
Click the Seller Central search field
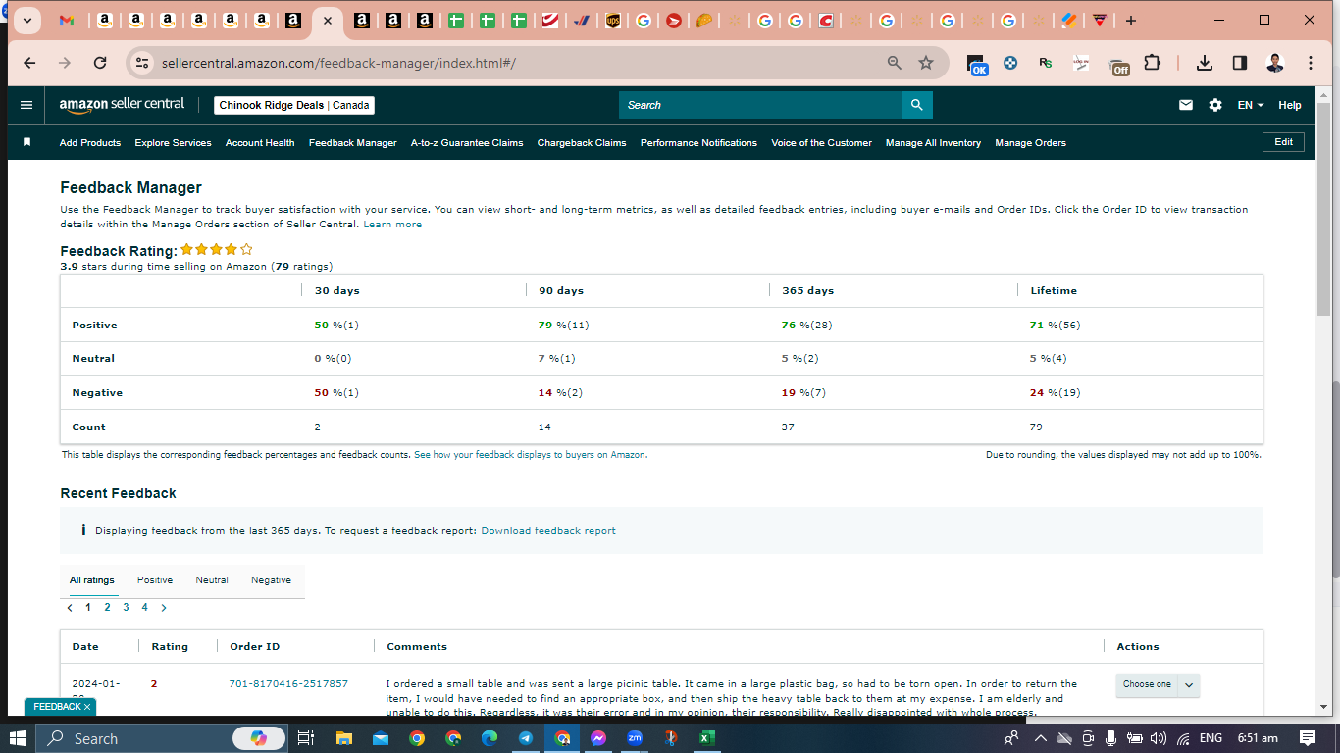point(760,105)
